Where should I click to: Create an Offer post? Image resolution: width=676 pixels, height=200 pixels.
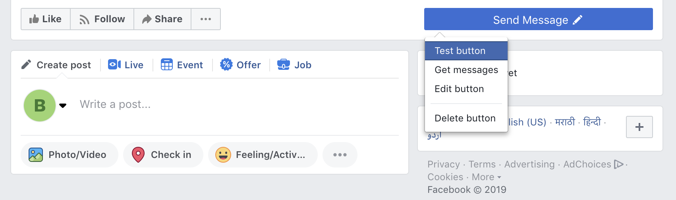241,65
